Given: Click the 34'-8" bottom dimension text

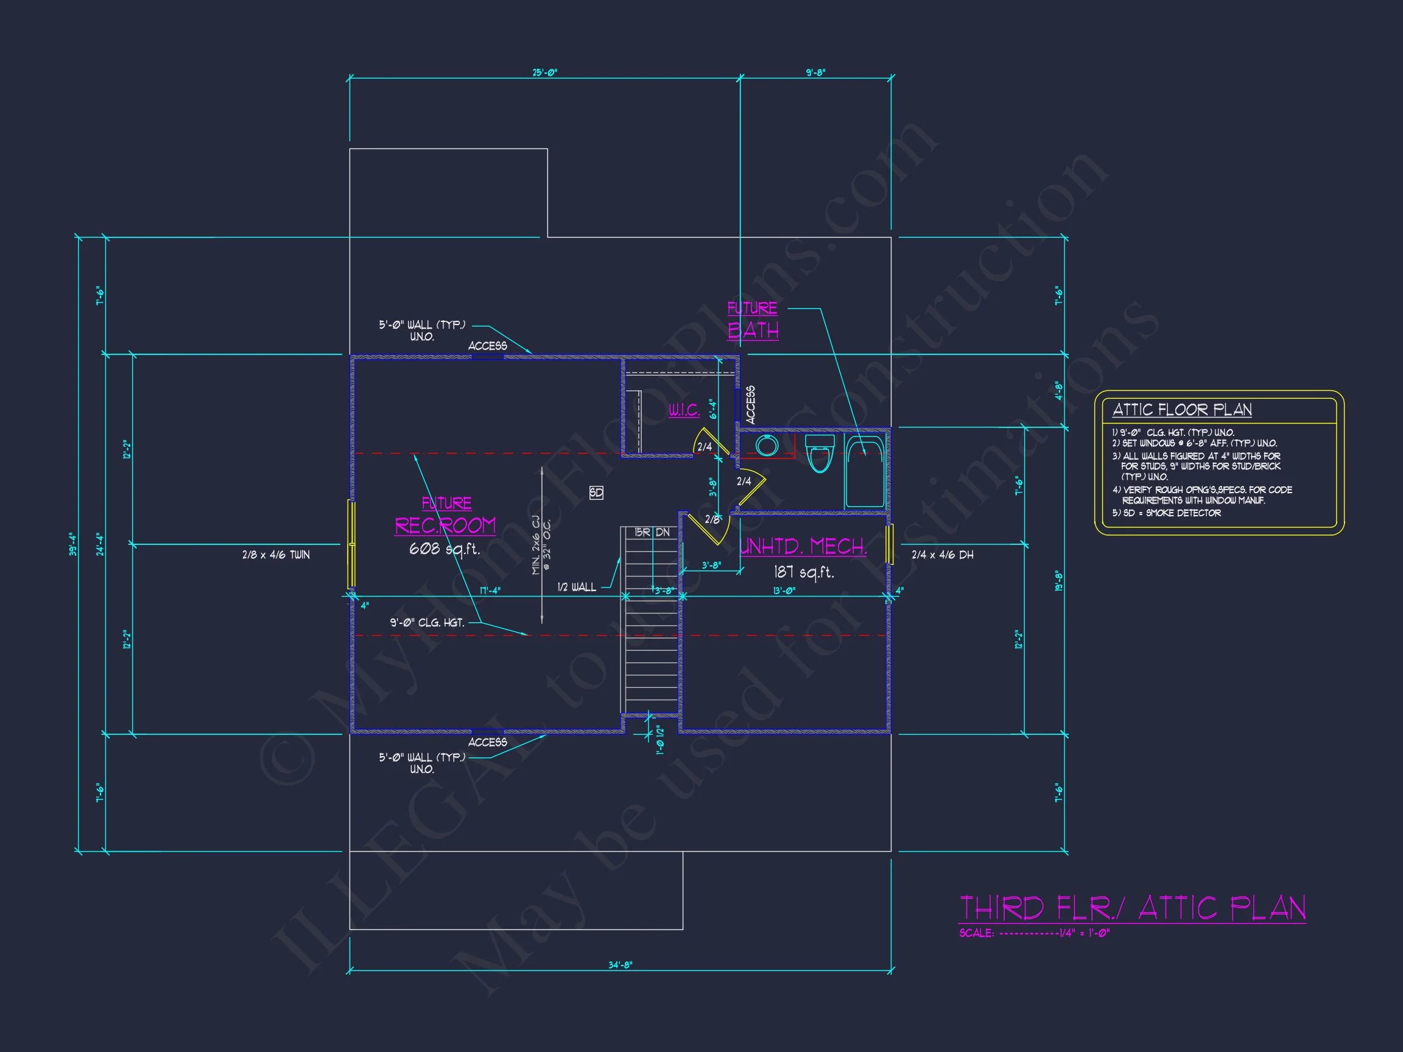Looking at the screenshot, I should (620, 964).
